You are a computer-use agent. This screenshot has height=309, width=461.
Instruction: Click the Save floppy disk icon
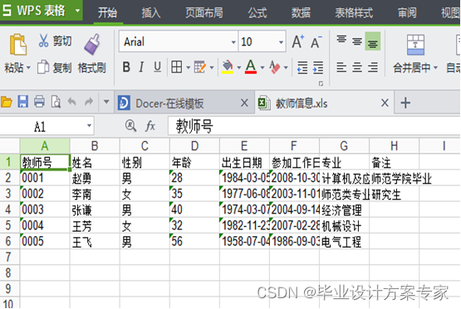(23, 102)
